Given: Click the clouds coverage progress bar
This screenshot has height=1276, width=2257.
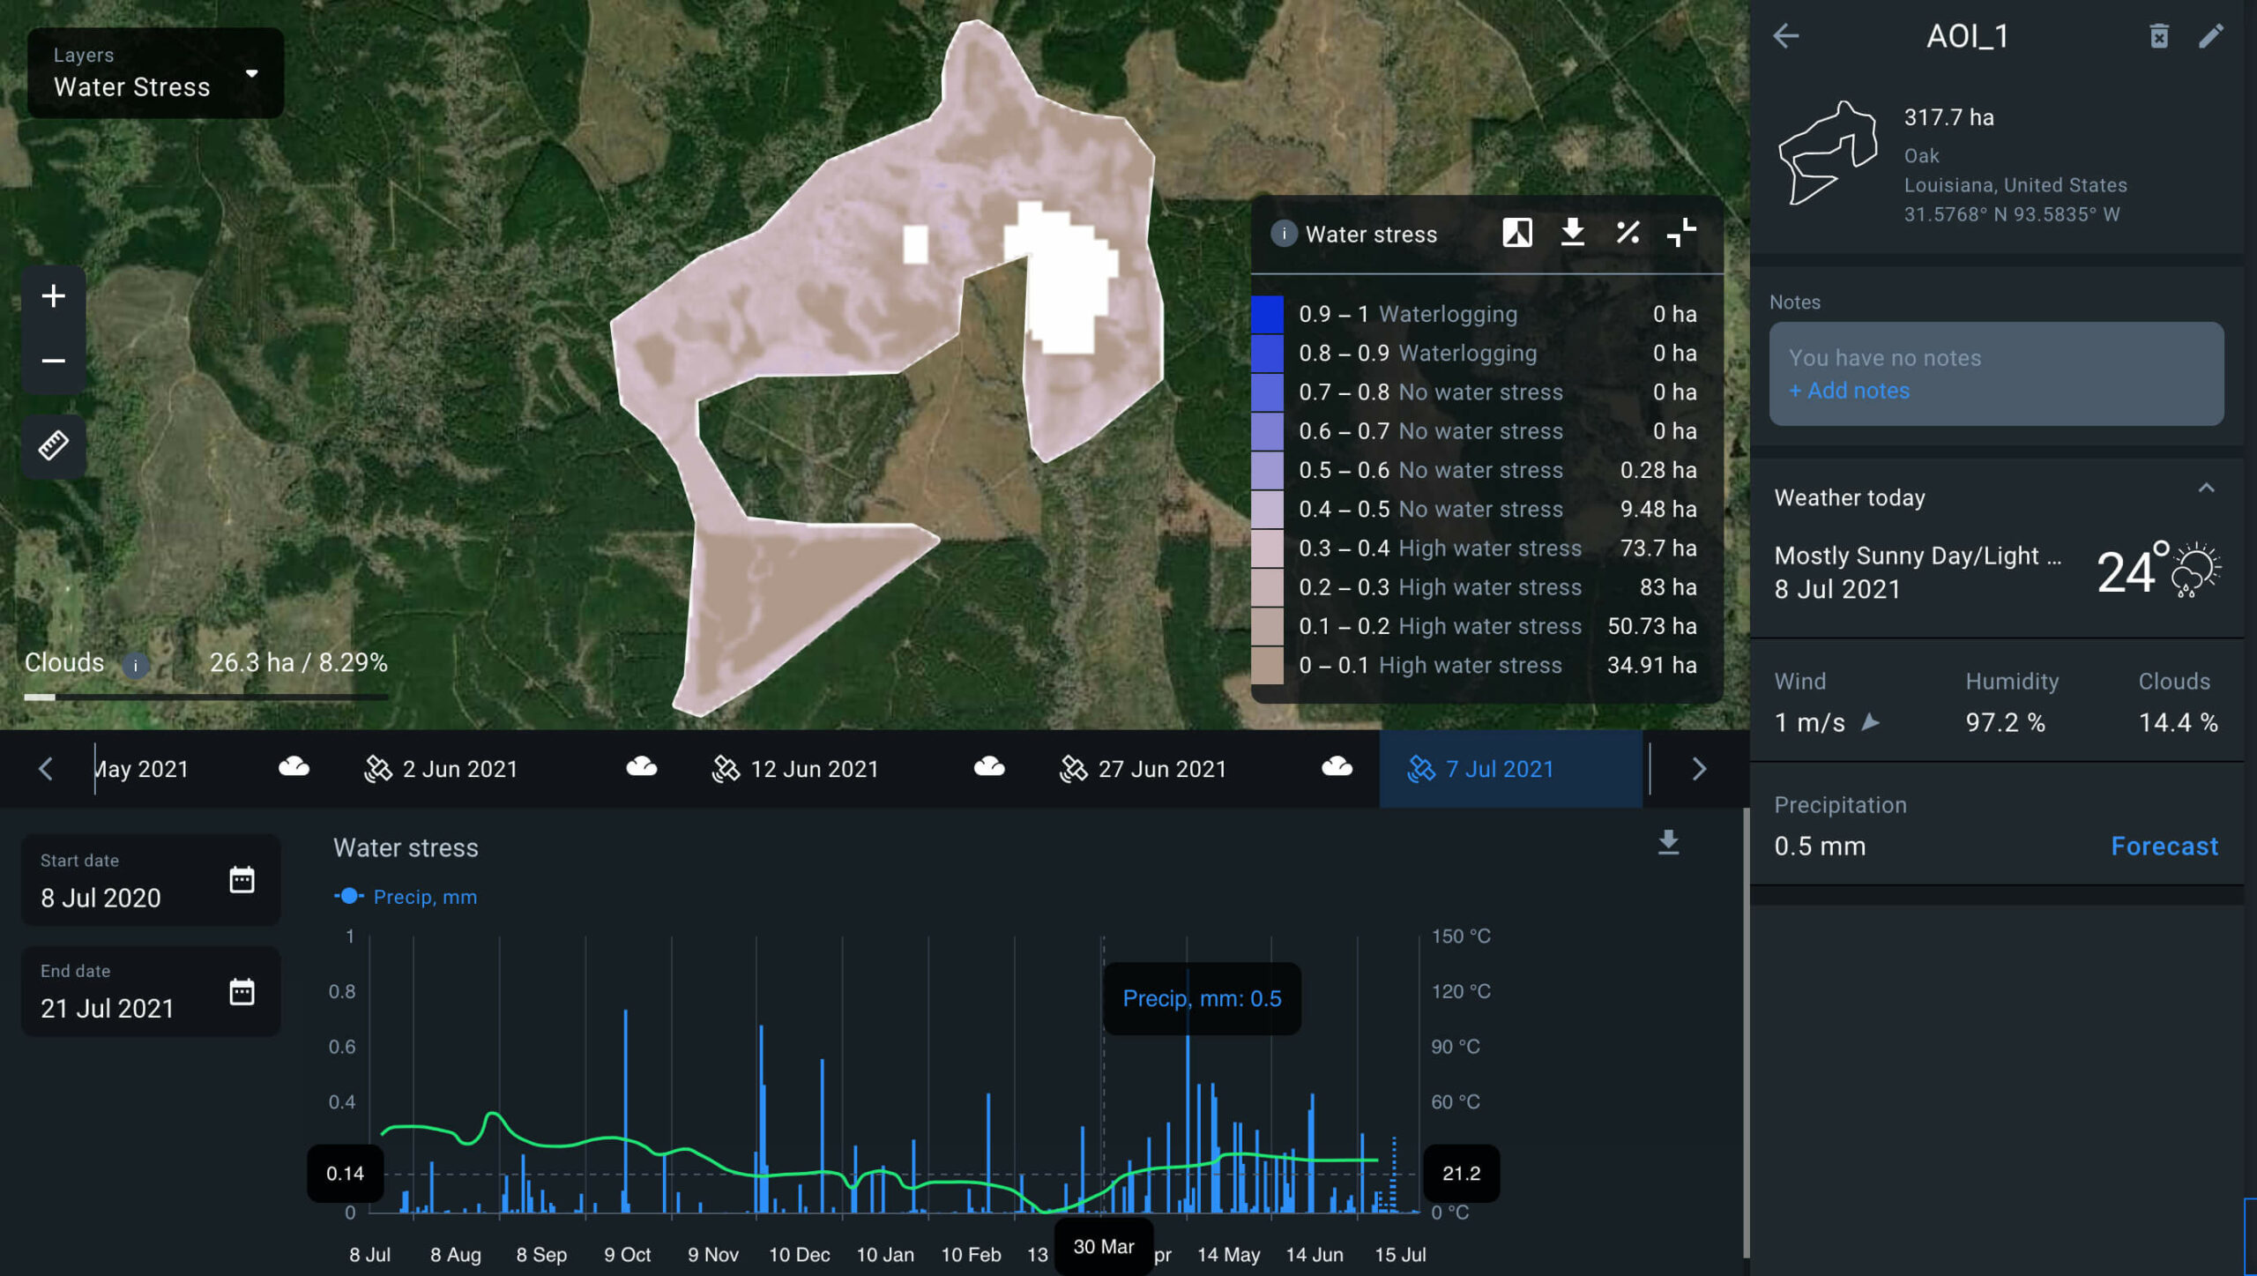Looking at the screenshot, I should pyautogui.click(x=205, y=697).
